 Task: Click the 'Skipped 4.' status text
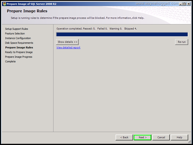coord(130,29)
